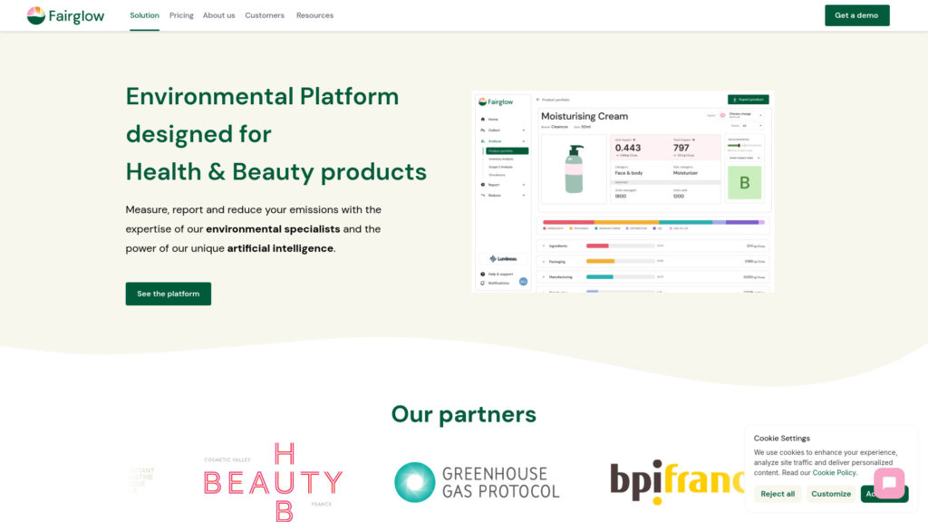Click the back arrow beside Product portfolio
The width and height of the screenshot is (928, 522).
(x=537, y=100)
